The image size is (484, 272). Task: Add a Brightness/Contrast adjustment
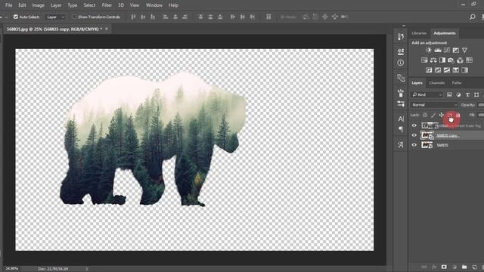tap(429, 51)
